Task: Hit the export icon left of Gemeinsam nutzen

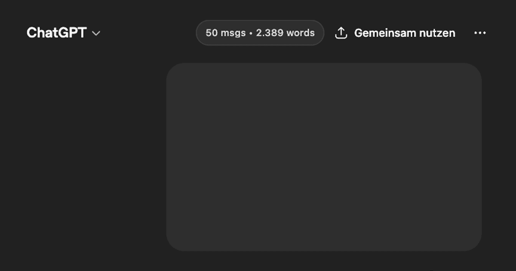Action: point(341,33)
